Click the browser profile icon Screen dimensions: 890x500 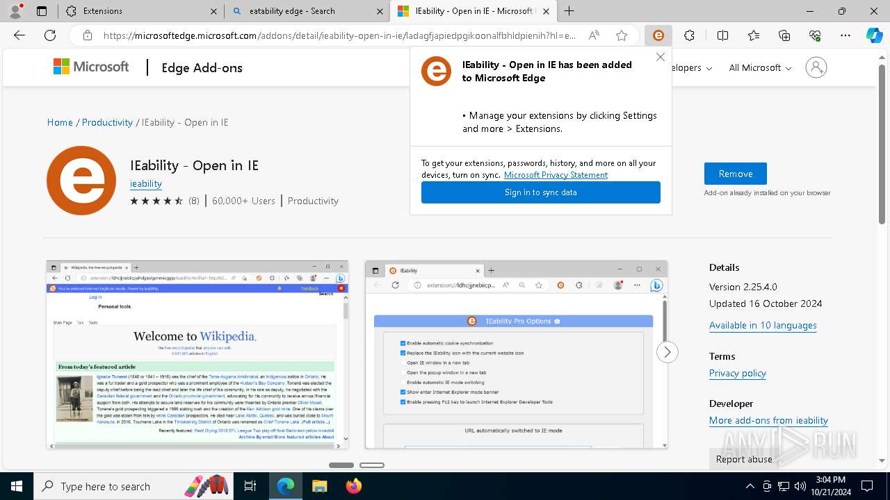click(x=15, y=11)
